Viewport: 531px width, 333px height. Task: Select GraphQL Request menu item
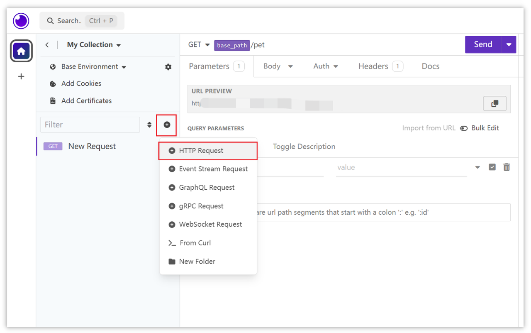click(208, 188)
